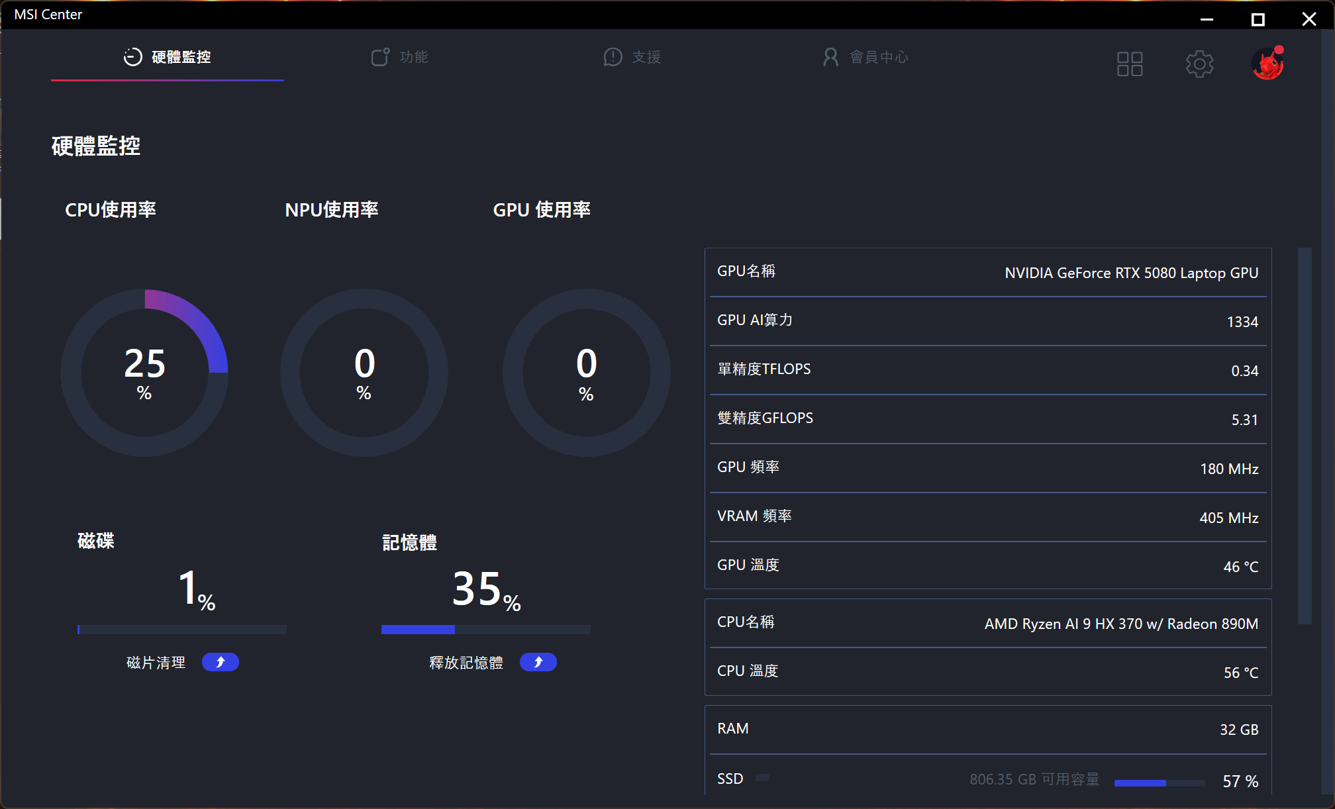Click the GPU usage ring gauge
Screen dimensions: 1335x809
point(586,373)
